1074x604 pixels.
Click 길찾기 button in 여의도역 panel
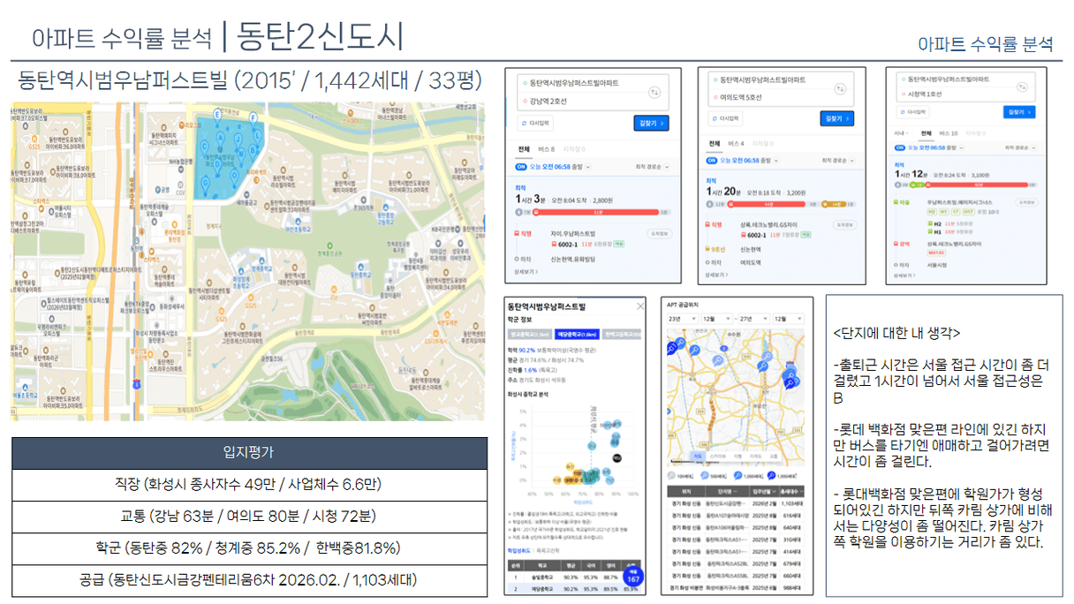point(837,118)
